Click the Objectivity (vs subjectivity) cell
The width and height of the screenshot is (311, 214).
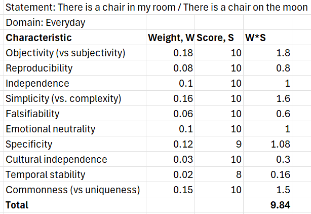coord(75,53)
